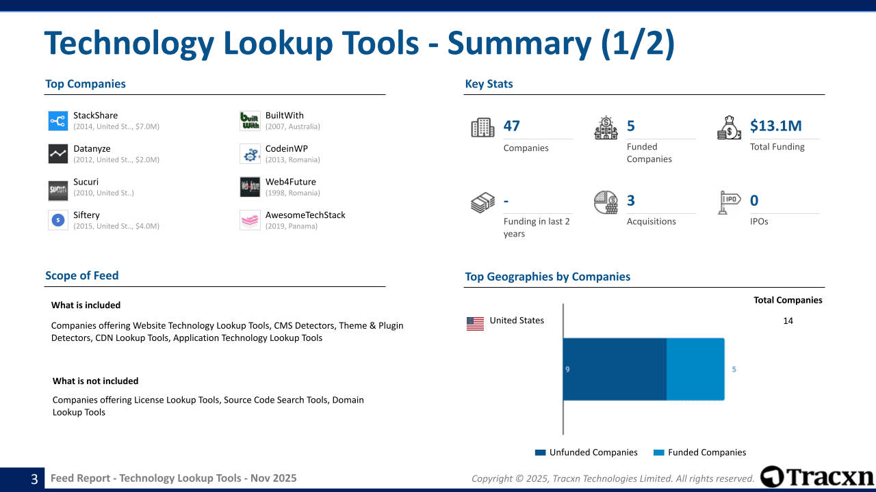This screenshot has height=492, width=876.
Task: Click the AwesomeTechStack pink logo icon
Action: point(250,220)
